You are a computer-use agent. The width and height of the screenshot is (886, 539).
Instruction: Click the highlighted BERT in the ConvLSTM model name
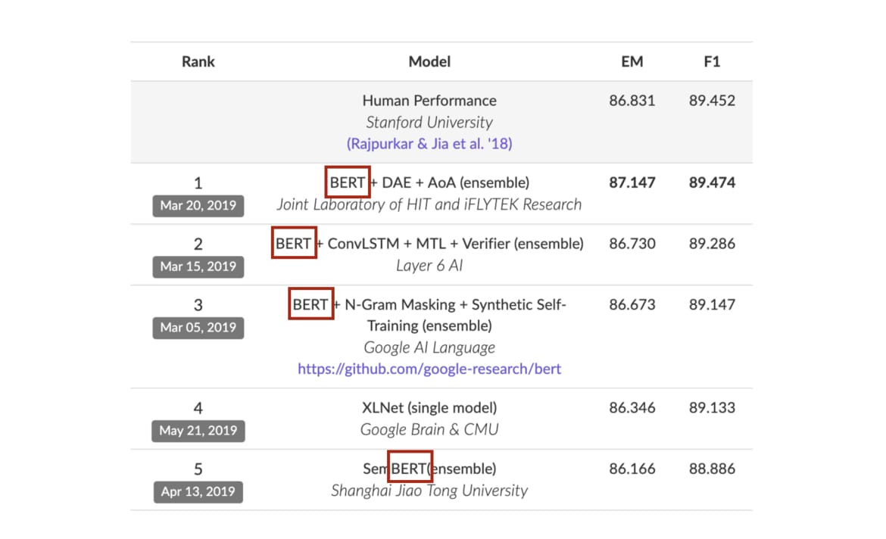294,244
